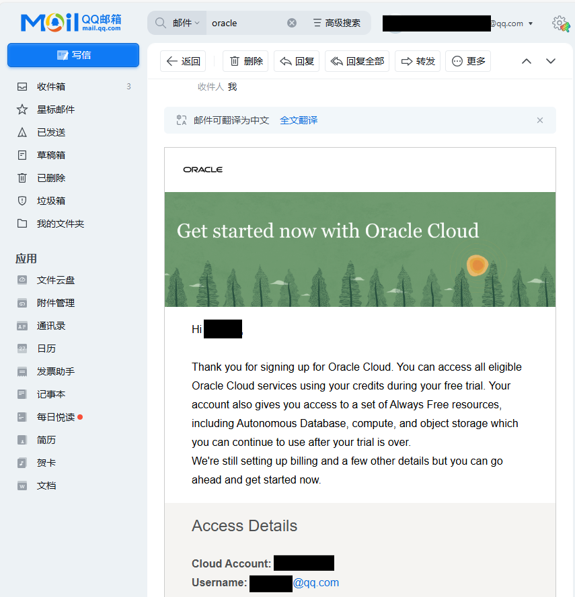The height and width of the screenshot is (597, 575).
Task: Go back with the 返回 button
Action: tap(183, 61)
